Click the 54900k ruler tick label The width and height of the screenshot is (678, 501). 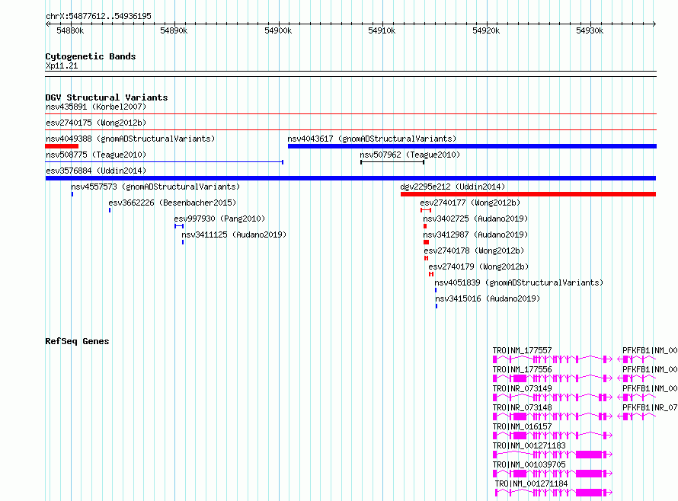click(x=278, y=30)
